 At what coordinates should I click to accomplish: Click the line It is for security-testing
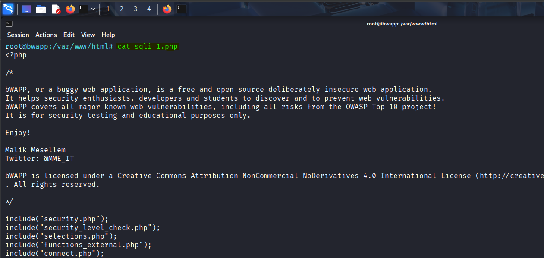128,115
